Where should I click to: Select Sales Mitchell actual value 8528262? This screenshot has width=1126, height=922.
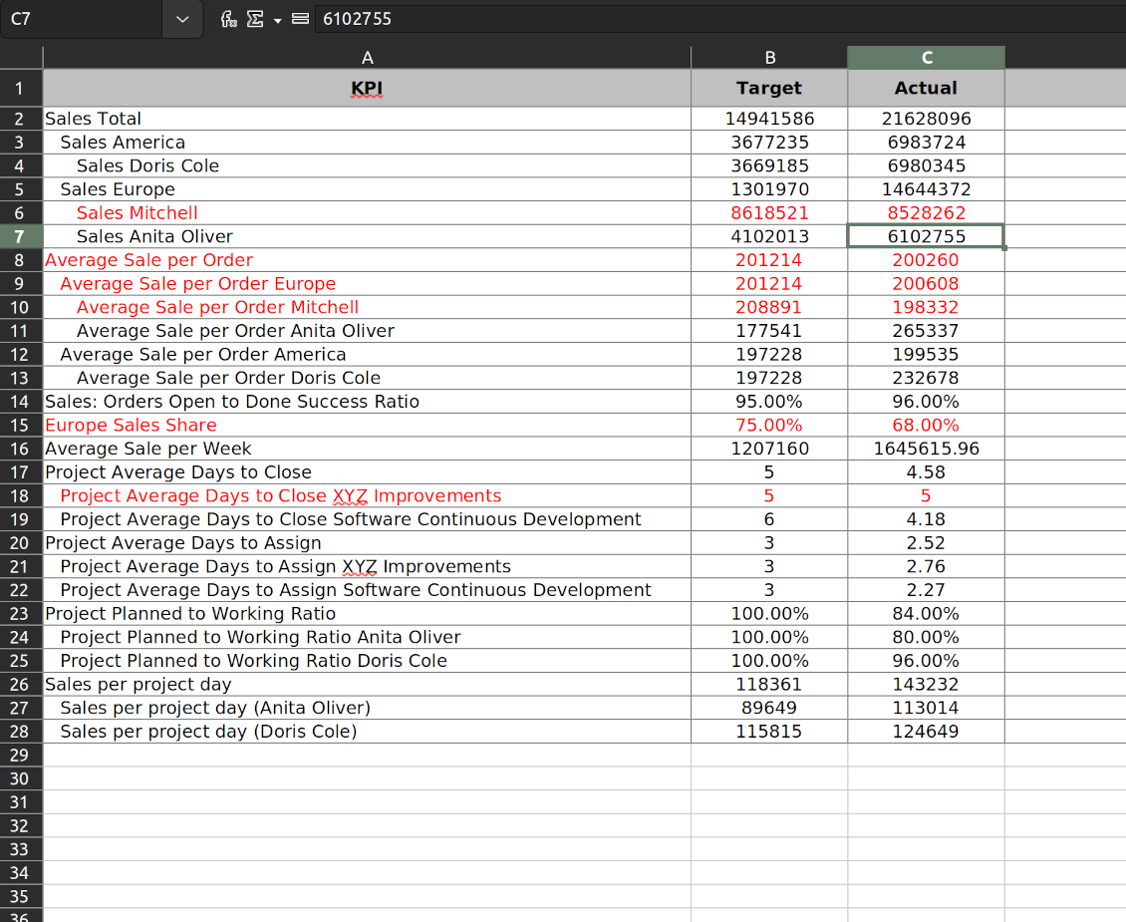[x=926, y=212]
